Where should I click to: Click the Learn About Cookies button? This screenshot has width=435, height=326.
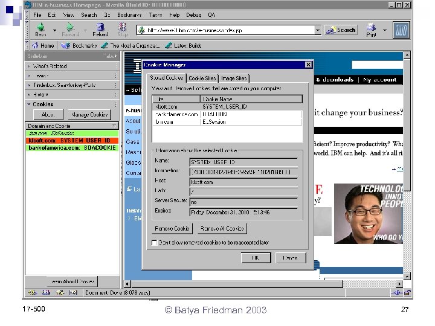tap(73, 281)
